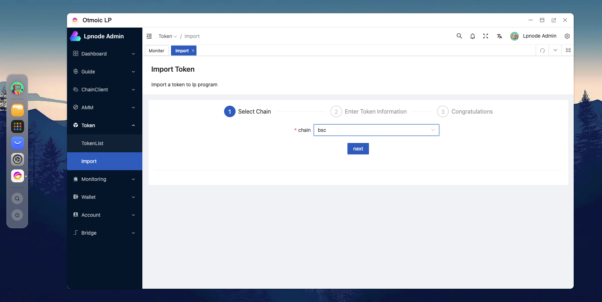Collapse sidebar with the menu fold icon
602x302 pixels.
149,36
